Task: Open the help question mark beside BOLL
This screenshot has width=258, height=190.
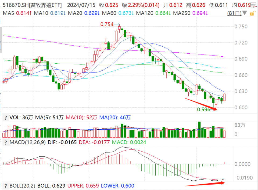Action: (6, 186)
